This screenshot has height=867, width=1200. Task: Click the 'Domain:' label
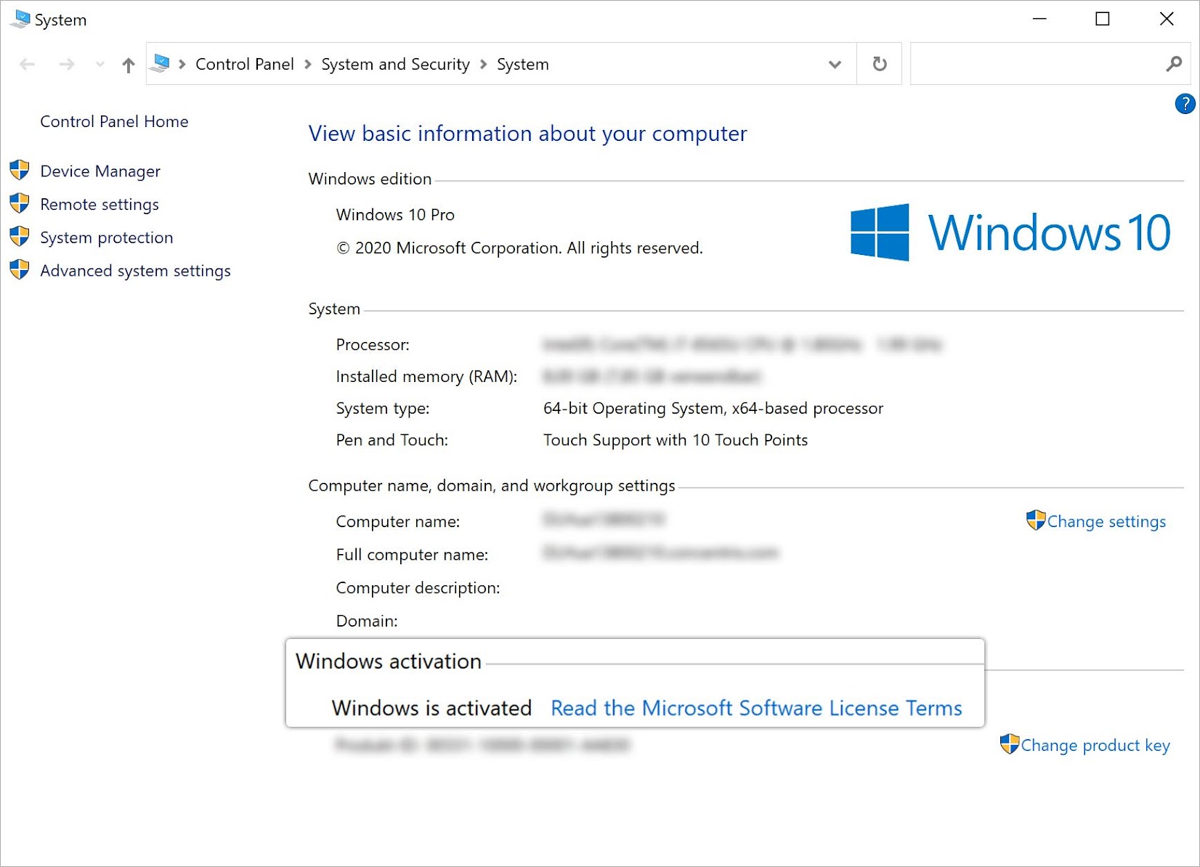(x=367, y=621)
